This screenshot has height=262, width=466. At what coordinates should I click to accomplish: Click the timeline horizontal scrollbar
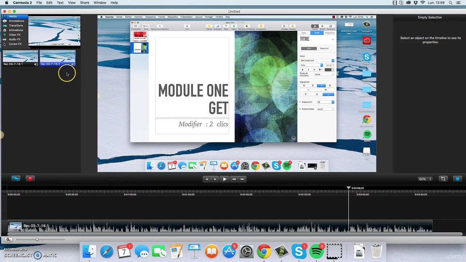coord(235,234)
